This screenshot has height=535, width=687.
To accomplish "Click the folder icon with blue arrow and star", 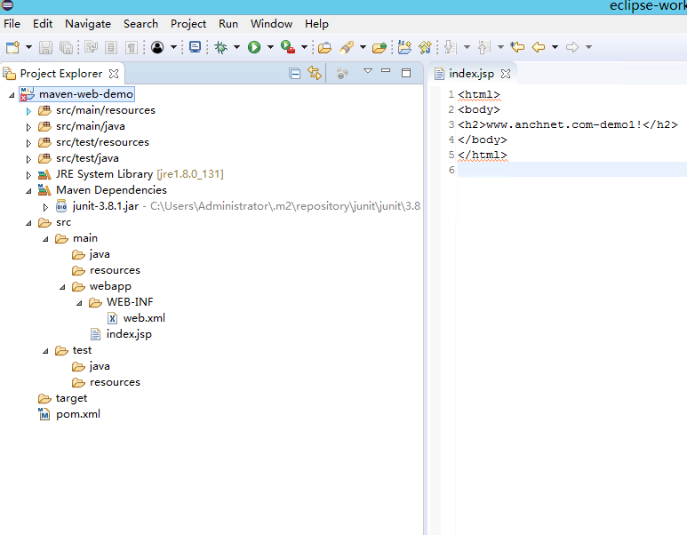I will pos(405,47).
